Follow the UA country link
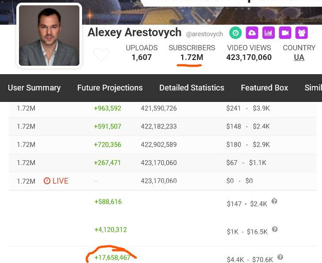Screen dimensions: 322x263 (x=299, y=57)
